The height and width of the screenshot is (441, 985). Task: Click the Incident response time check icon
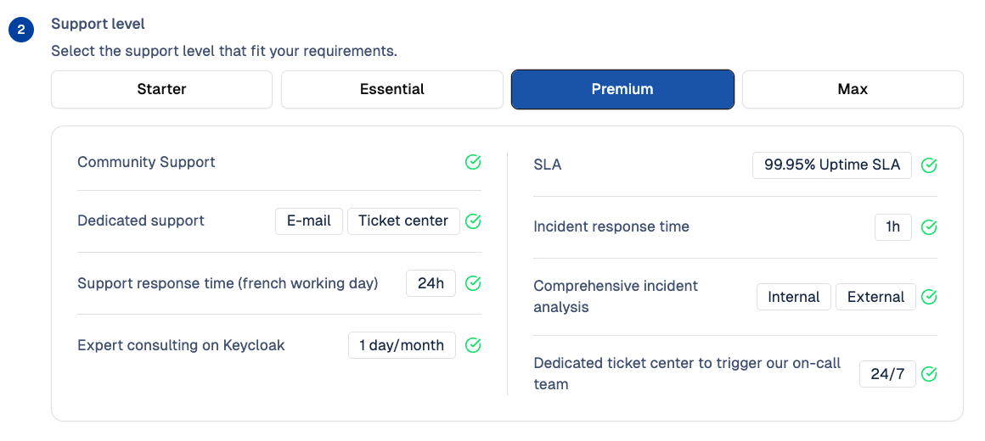(929, 227)
